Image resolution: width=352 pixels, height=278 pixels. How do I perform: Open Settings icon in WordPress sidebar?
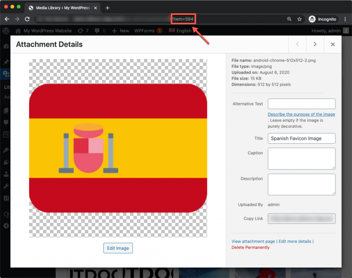pyautogui.click(x=6, y=198)
